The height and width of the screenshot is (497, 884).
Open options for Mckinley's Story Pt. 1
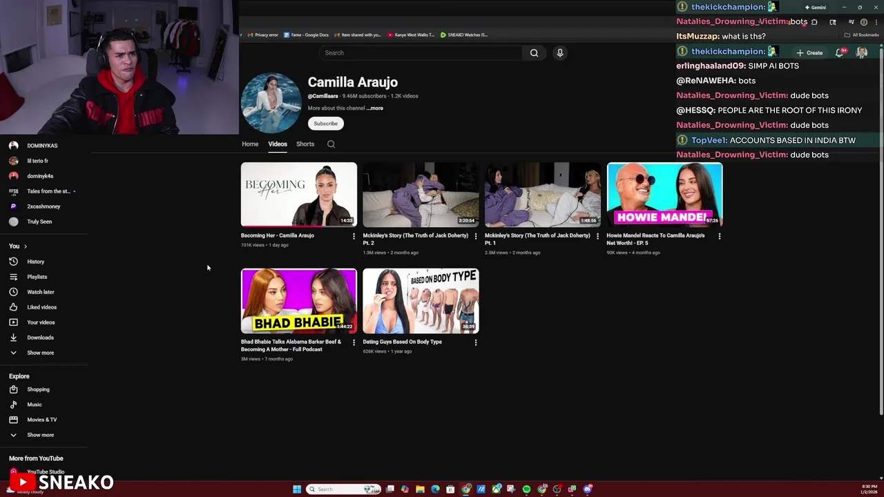click(597, 236)
